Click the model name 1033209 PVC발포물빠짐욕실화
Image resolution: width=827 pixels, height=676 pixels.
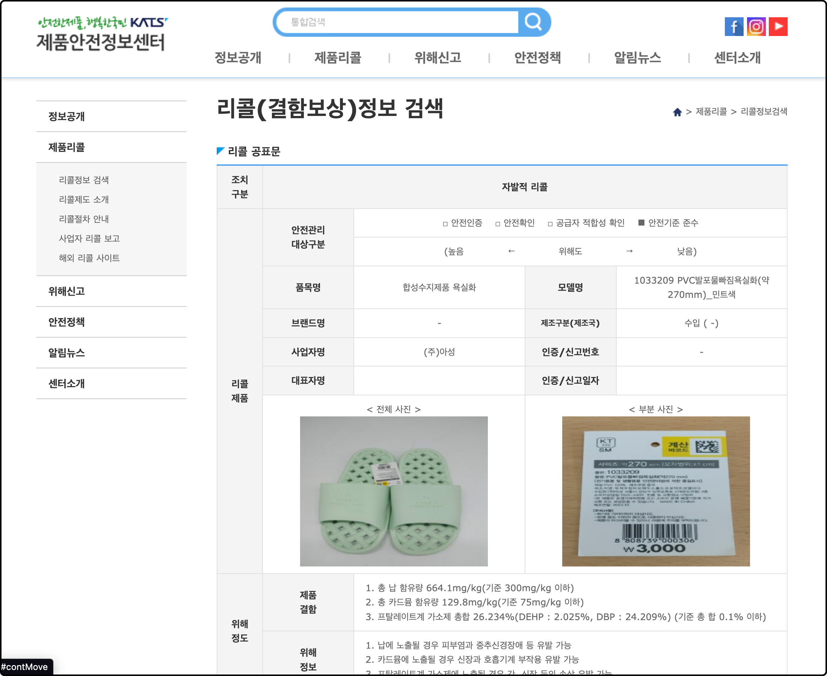[x=702, y=287]
